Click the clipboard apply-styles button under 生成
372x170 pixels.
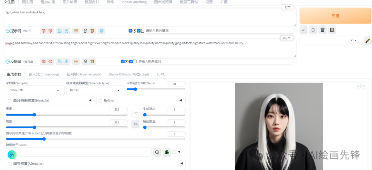click(332, 30)
